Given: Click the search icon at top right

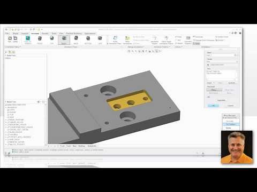Looking at the screenshot, I should pos(232,33).
